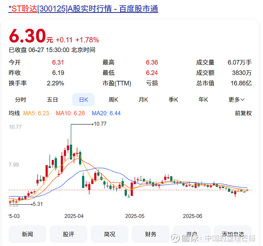The width and height of the screenshot is (263, 246).
Task: Click the MA20: 6.44 indicator label
Action: tap(106, 113)
